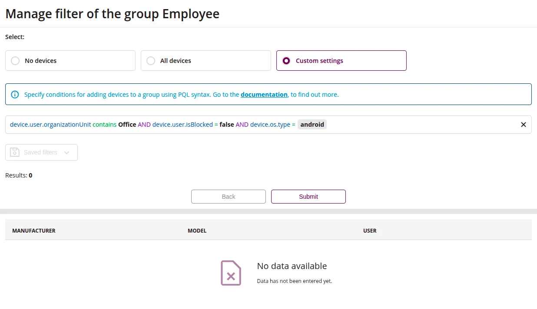Image resolution: width=537 pixels, height=309 pixels.
Task: Select the No devices radio option
Action: tap(70, 61)
